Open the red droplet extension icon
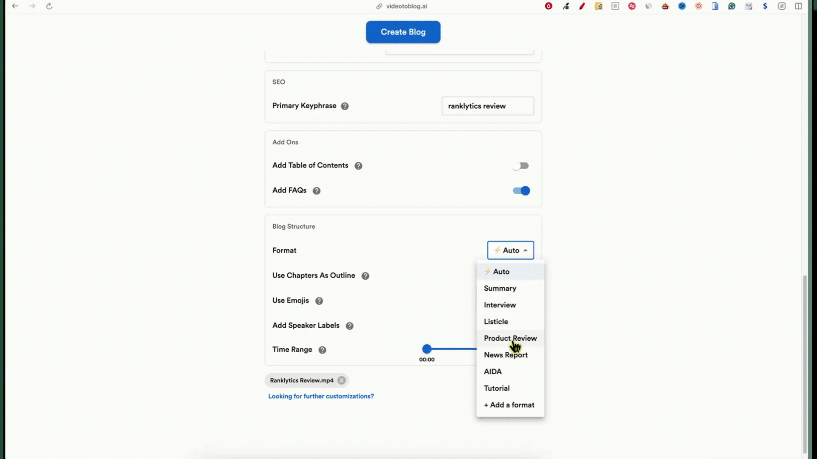817x459 pixels. [x=548, y=6]
